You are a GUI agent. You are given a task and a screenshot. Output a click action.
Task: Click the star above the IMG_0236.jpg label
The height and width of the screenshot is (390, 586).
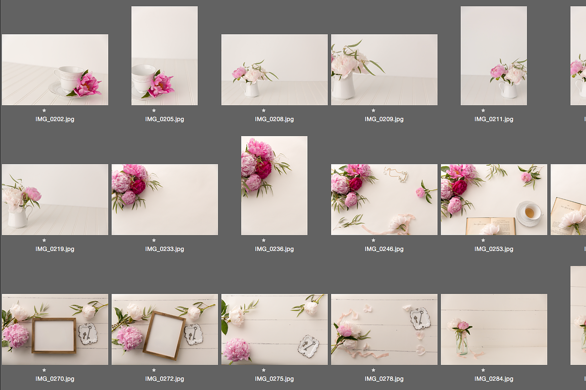tap(264, 240)
